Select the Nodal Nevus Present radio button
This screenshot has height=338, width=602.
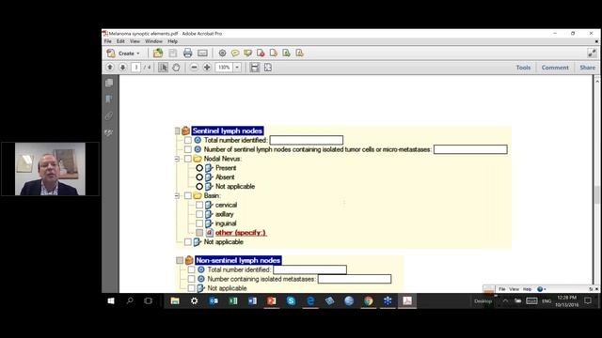pos(199,168)
